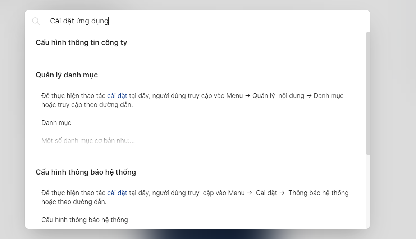Click the magnifying glass search icon
Screen dimensions: 416x239
(36, 21)
